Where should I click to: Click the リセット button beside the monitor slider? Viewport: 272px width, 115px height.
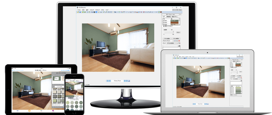tap(178, 32)
